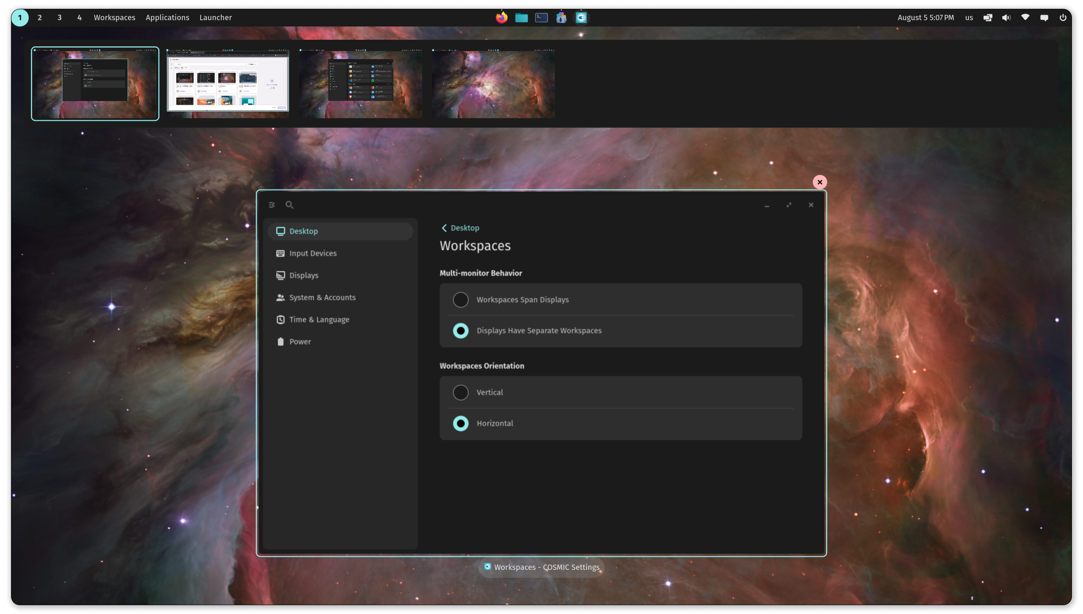Open the sound volume applet
1083x614 pixels.
click(1006, 18)
